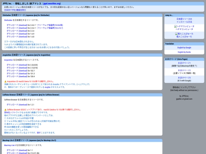Click the Acquisition 日本語リソース section header
Image resolution: width=206 pixels, height=154 pixels.
(x=82, y=55)
